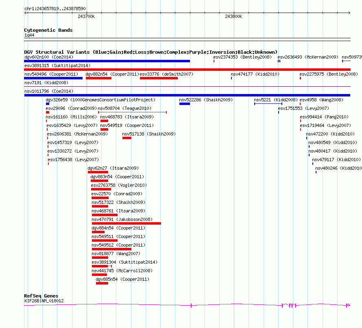
Task: Click the nsv470791 long red loss bar
Action: (126, 223)
